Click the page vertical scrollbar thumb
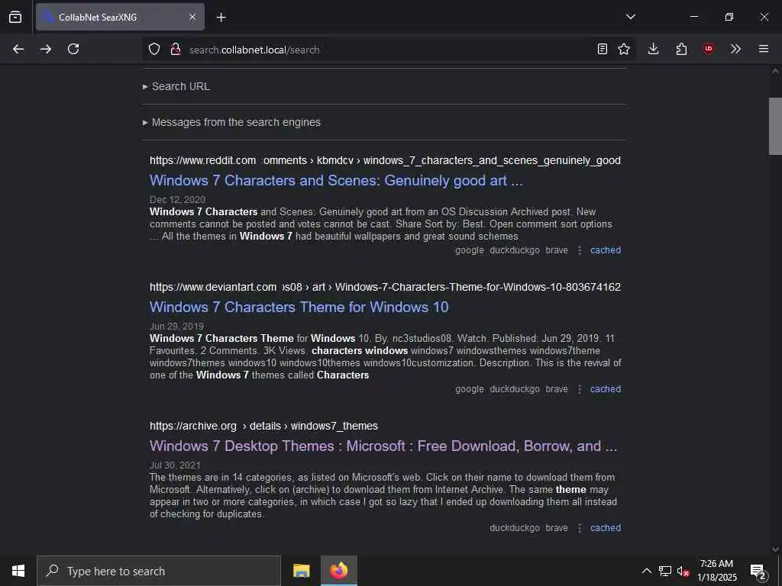 click(775, 127)
